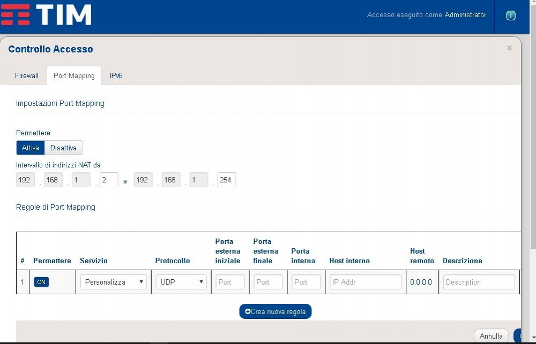The height and width of the screenshot is (344, 536).
Task: Toggle the ON switch in rule 1
Action: pyautogui.click(x=41, y=282)
